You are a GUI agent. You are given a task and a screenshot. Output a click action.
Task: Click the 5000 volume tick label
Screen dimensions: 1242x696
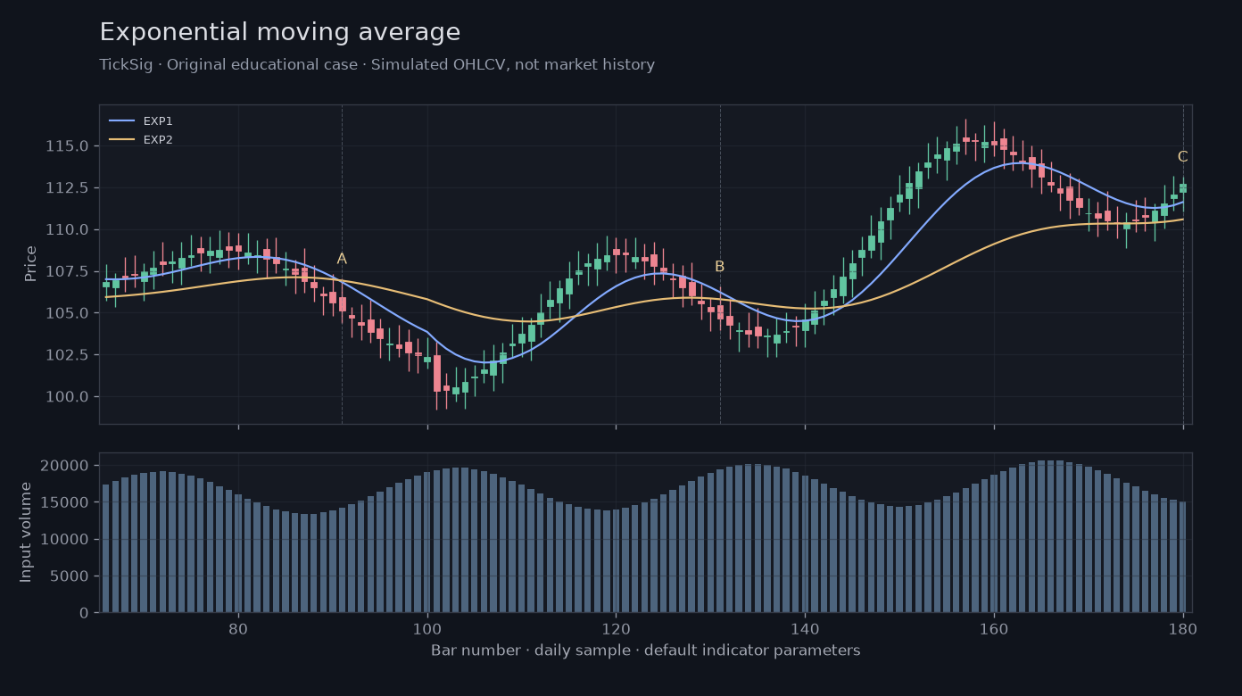(x=70, y=576)
